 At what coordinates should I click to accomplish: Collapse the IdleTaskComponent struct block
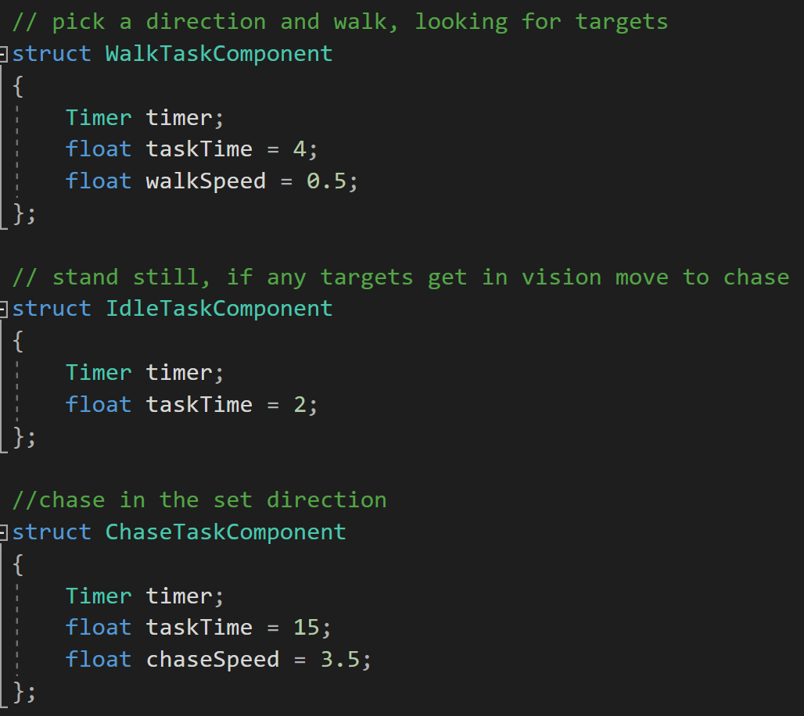point(5,309)
